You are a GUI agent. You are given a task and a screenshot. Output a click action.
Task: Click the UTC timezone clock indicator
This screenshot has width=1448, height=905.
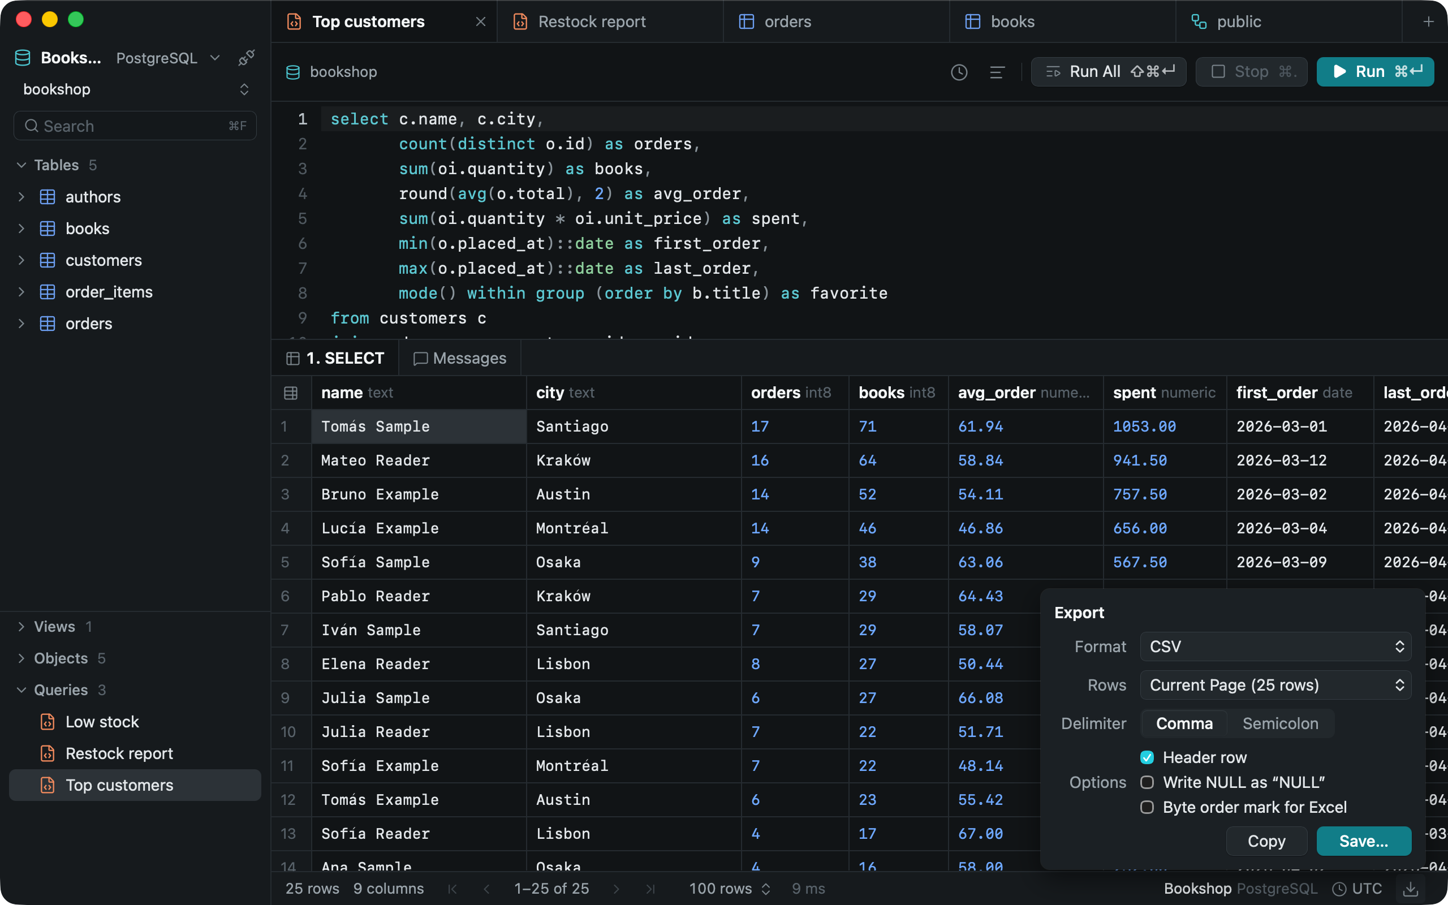(1356, 889)
